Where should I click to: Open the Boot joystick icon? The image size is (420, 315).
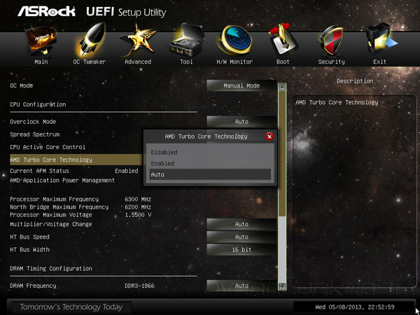(x=283, y=40)
